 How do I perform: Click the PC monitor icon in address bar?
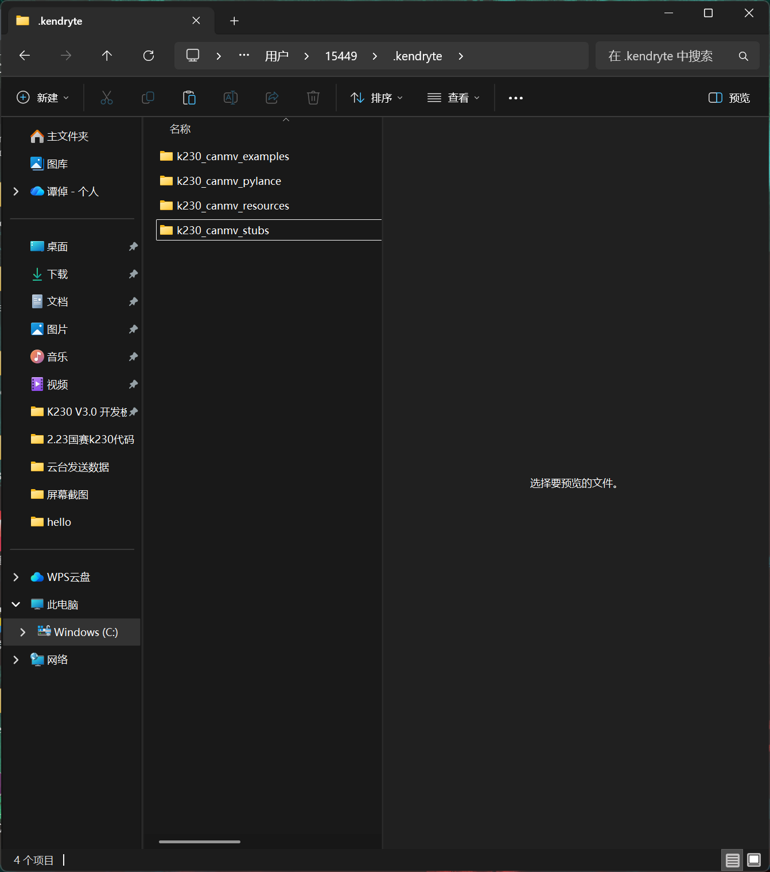click(x=193, y=56)
